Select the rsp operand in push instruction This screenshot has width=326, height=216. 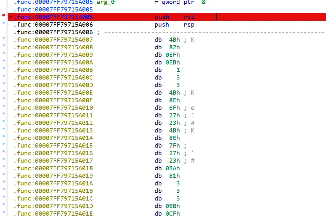click(189, 25)
